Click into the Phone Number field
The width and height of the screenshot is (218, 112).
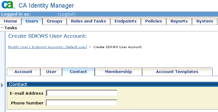(x=81, y=103)
